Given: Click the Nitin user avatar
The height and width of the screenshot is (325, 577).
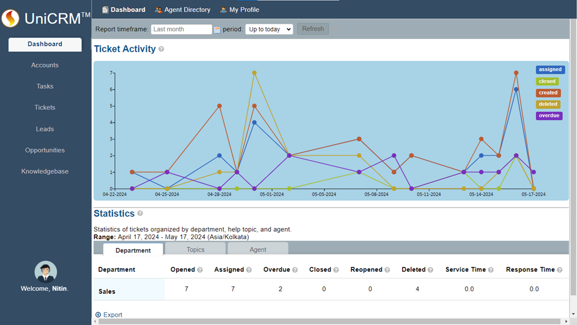Looking at the screenshot, I should 46,272.
